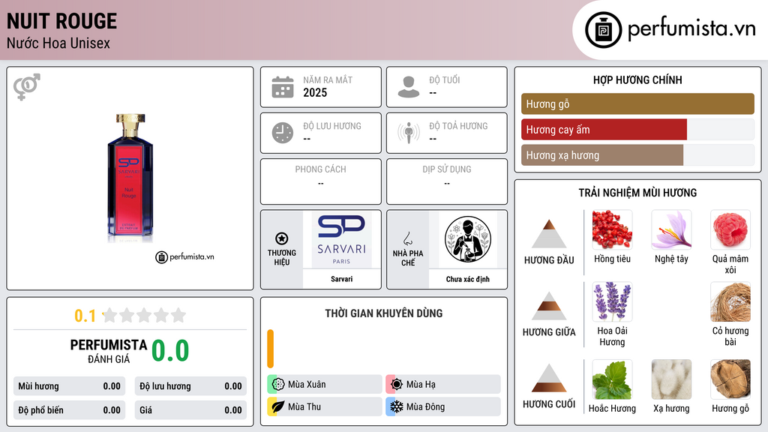
Task: Select the Mùa Xuân season button
Action: (325, 384)
